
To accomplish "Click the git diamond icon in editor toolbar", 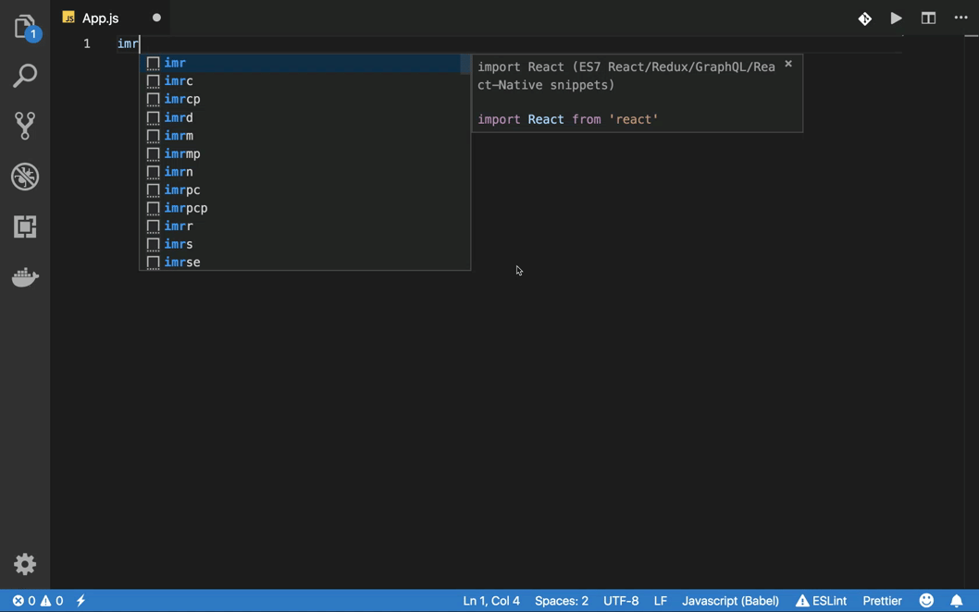I will pos(865,18).
